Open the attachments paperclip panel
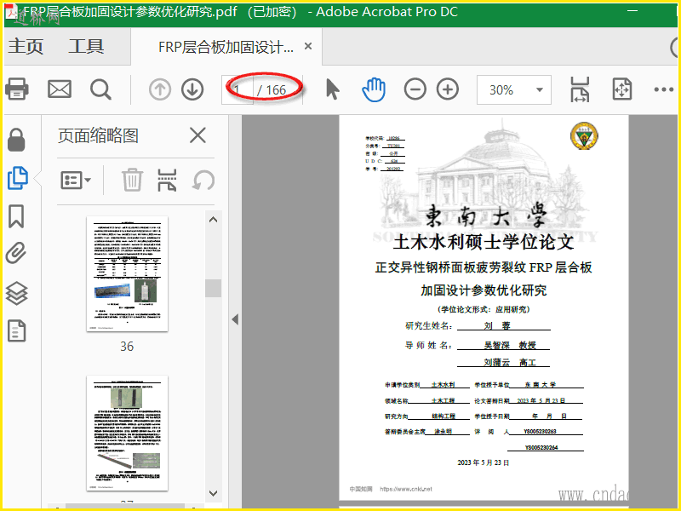Screen dimensions: 681x511 [16, 253]
